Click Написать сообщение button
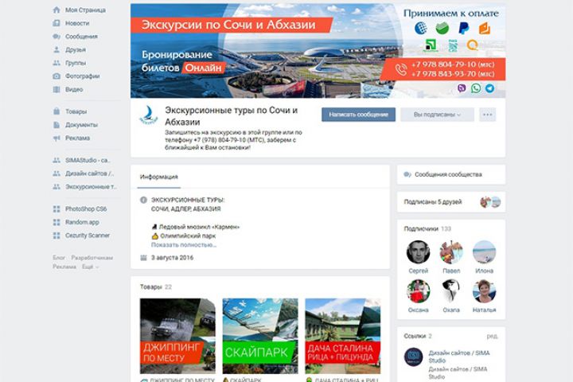The width and height of the screenshot is (573, 382). 358,115
